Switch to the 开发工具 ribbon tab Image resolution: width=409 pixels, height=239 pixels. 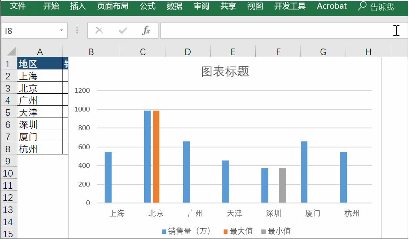[290, 6]
